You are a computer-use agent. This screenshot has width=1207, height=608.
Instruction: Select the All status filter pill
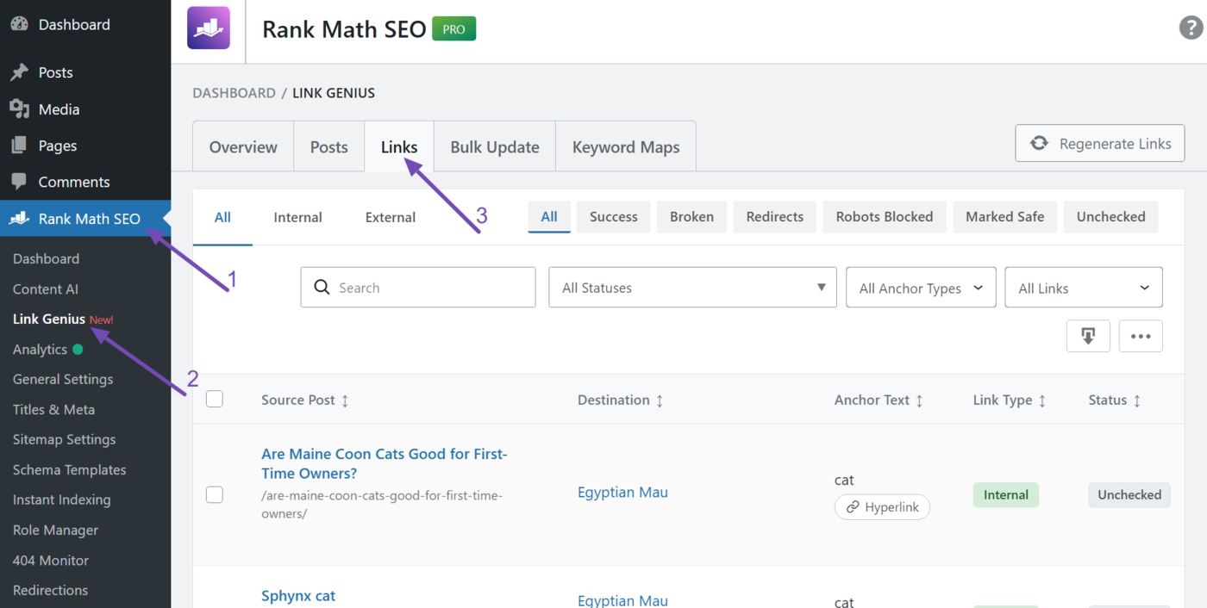pos(549,216)
